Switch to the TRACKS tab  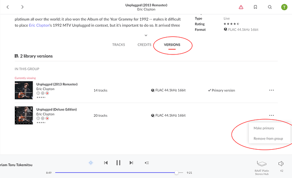coord(118,45)
